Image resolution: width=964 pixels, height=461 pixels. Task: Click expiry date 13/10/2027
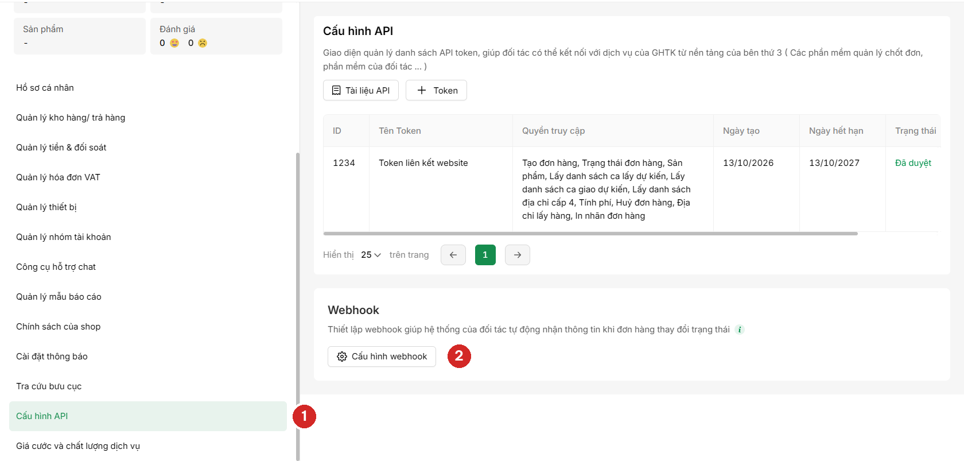(x=834, y=163)
